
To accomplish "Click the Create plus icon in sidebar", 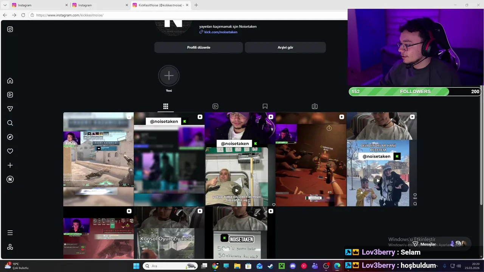I will click(x=10, y=165).
